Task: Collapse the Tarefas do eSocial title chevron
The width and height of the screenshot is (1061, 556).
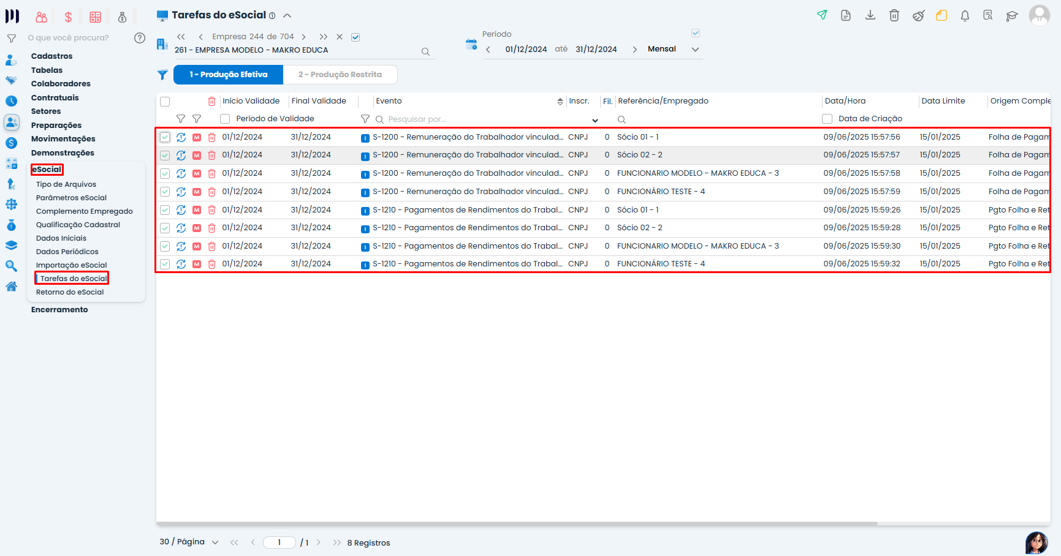Action: (287, 15)
